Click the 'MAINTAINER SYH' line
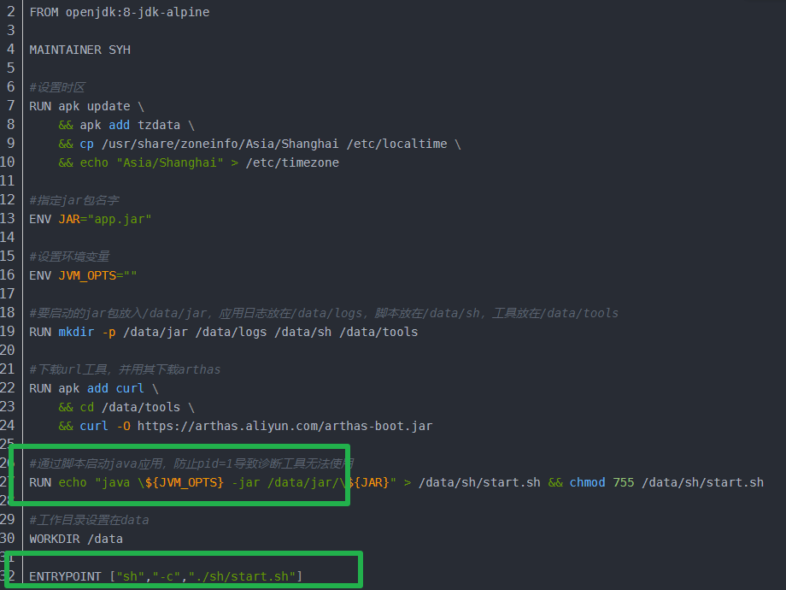Screen dimensions: 786x590 coord(79,50)
